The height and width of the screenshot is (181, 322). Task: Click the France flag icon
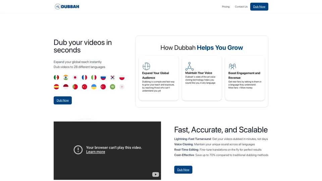85,77
